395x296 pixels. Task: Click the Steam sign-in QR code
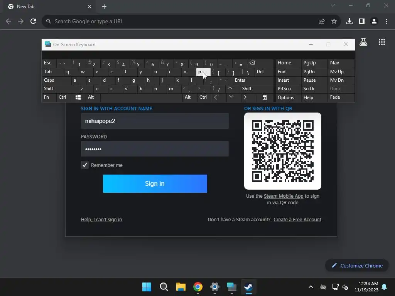283,151
